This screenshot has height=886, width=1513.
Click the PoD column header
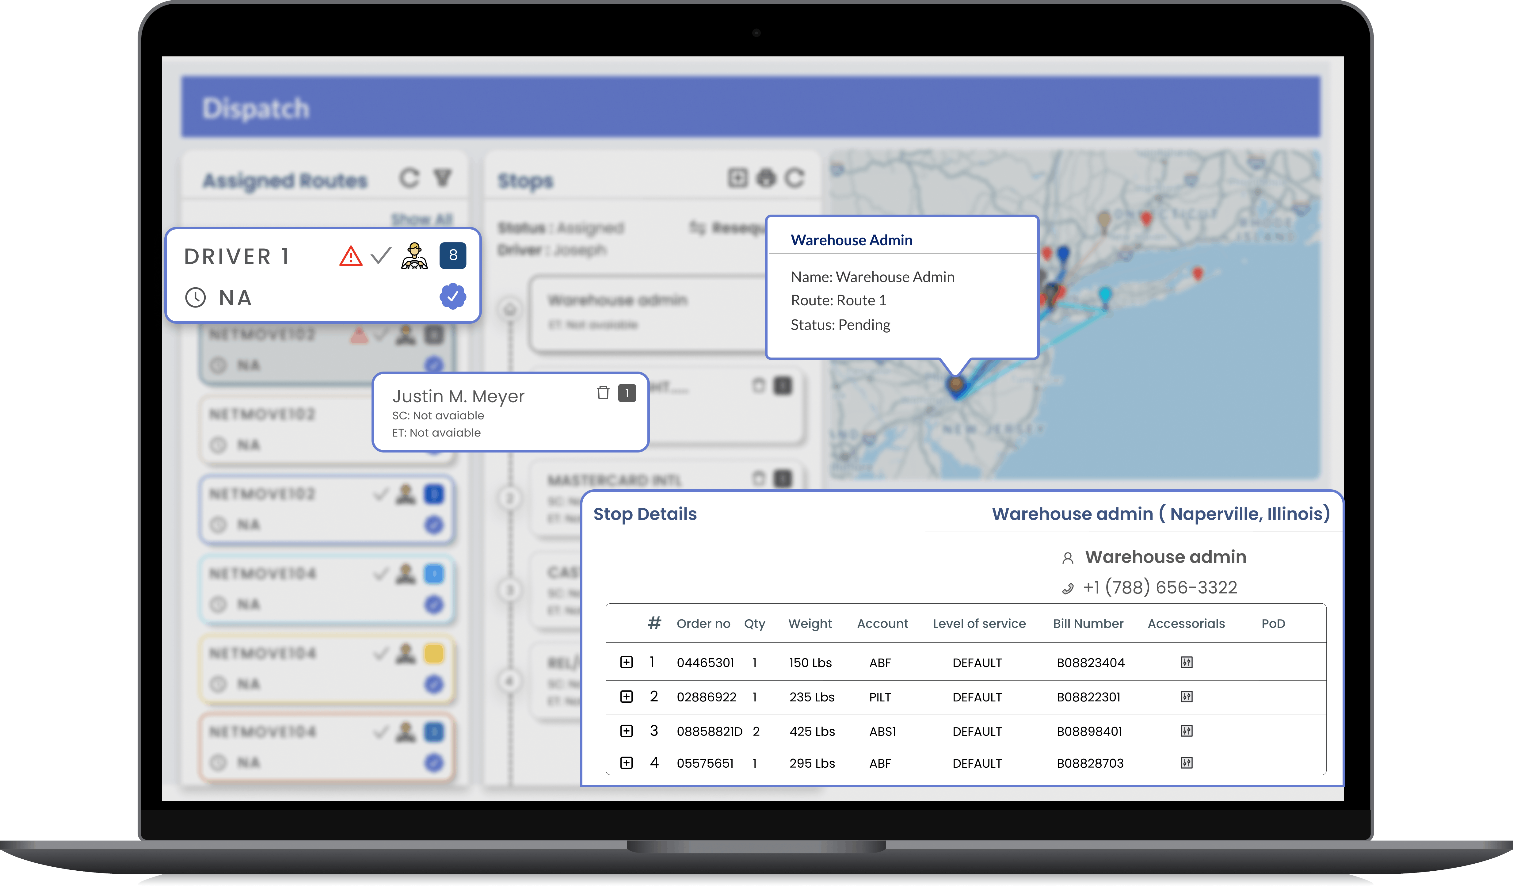1273,624
